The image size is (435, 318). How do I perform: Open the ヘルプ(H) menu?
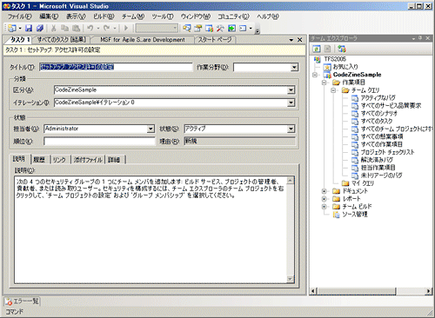click(268, 17)
